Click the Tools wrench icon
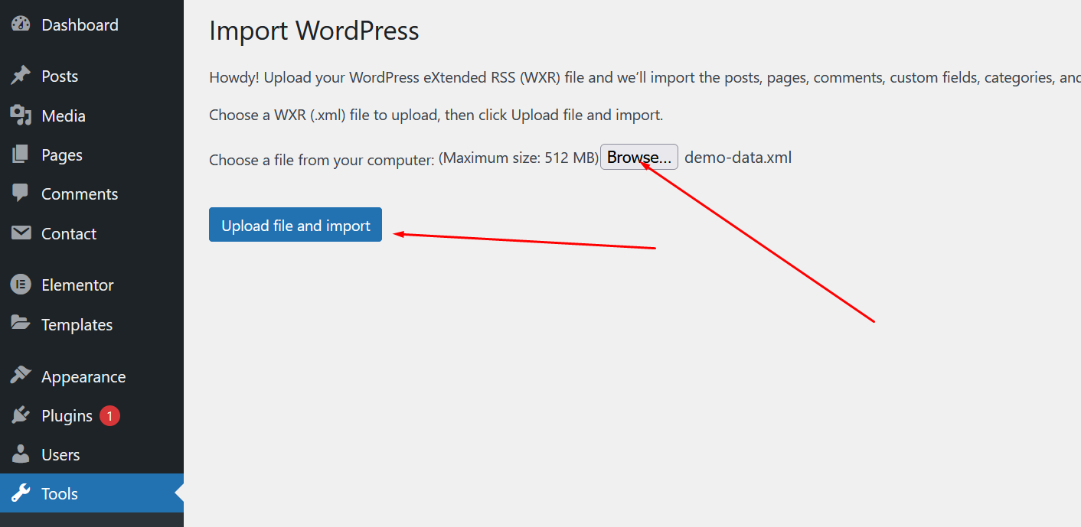Image resolution: width=1081 pixels, height=527 pixels. pos(21,493)
